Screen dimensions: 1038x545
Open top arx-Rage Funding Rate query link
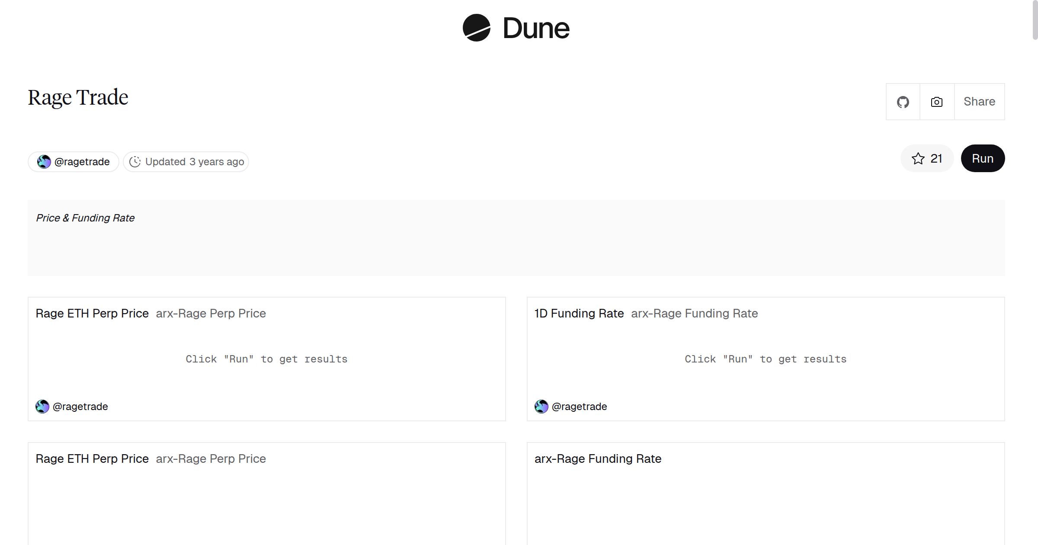click(694, 313)
